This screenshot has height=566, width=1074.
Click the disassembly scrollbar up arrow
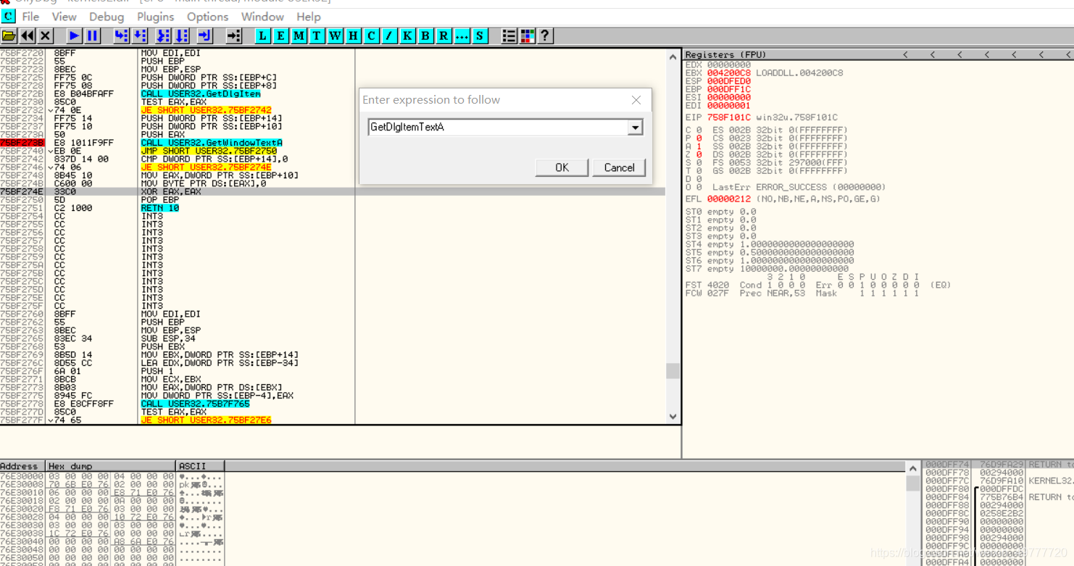pyautogui.click(x=673, y=57)
